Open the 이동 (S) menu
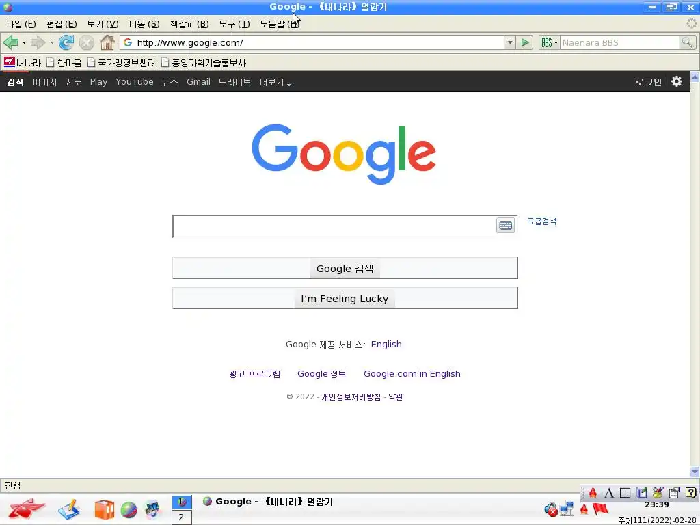Image resolution: width=700 pixels, height=525 pixels. [x=144, y=24]
